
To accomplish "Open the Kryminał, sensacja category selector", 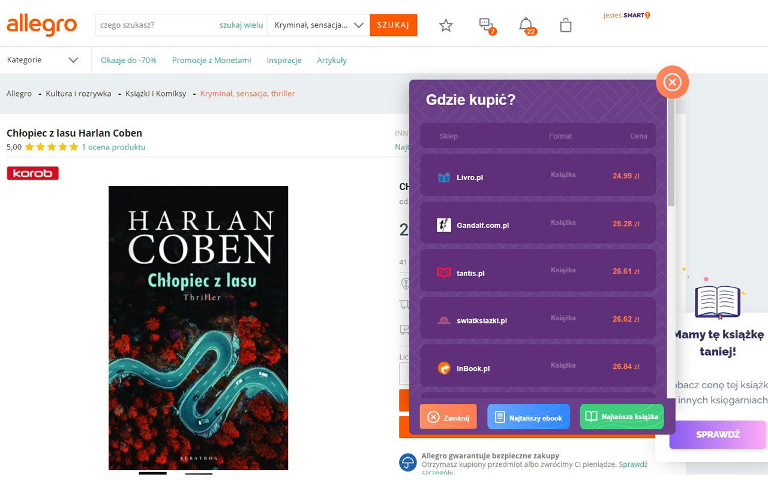I will click(319, 25).
